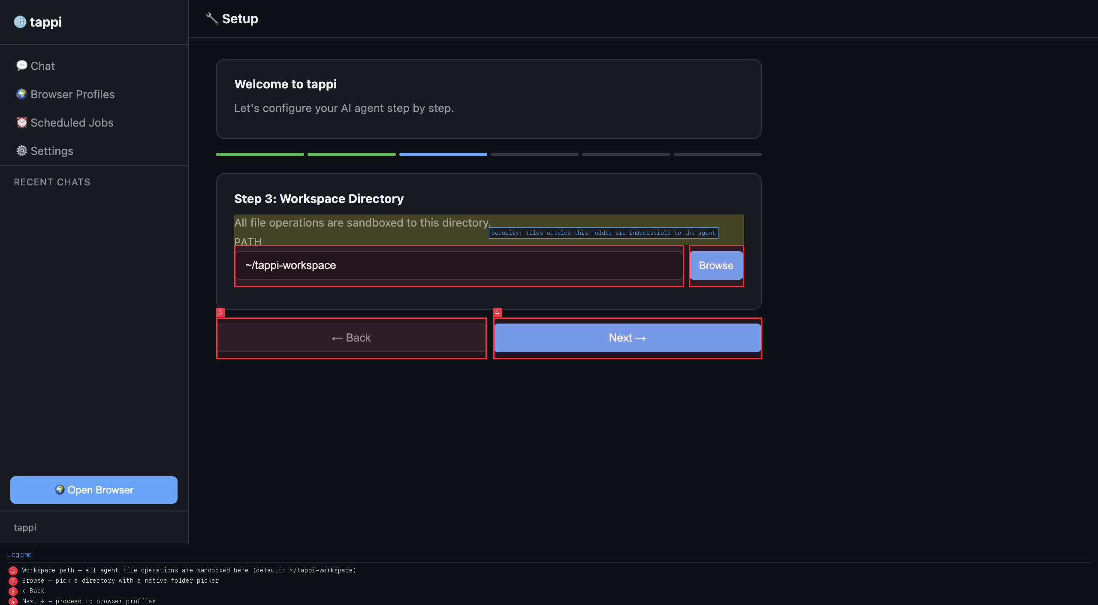Click the tappi label at sidebar bottom
1098x605 pixels.
[25, 527]
